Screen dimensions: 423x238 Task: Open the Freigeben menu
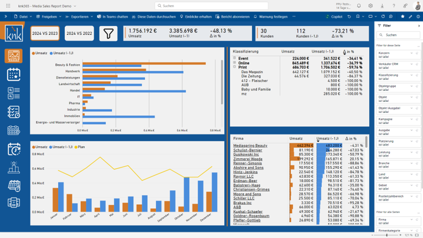[49, 17]
